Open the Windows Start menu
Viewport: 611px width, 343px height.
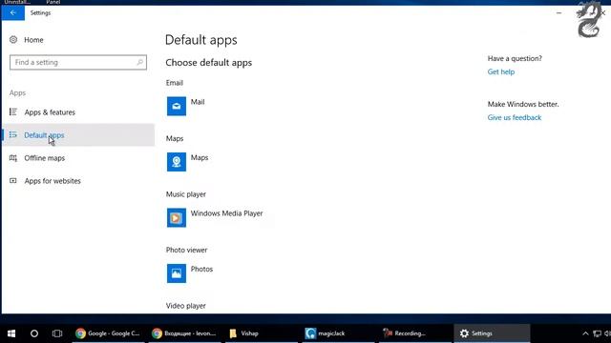pos(11,333)
